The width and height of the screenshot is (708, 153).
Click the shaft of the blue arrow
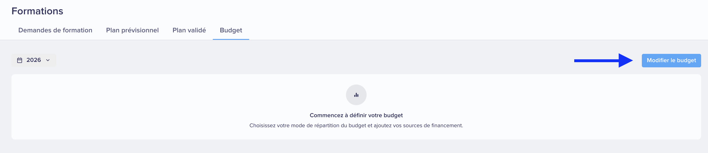point(597,60)
